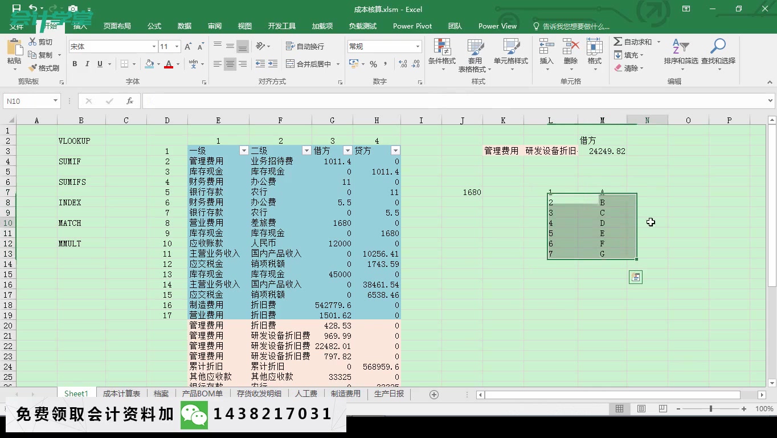Switch to the Power Pivot tab
This screenshot has height=438, width=777.
(412, 26)
